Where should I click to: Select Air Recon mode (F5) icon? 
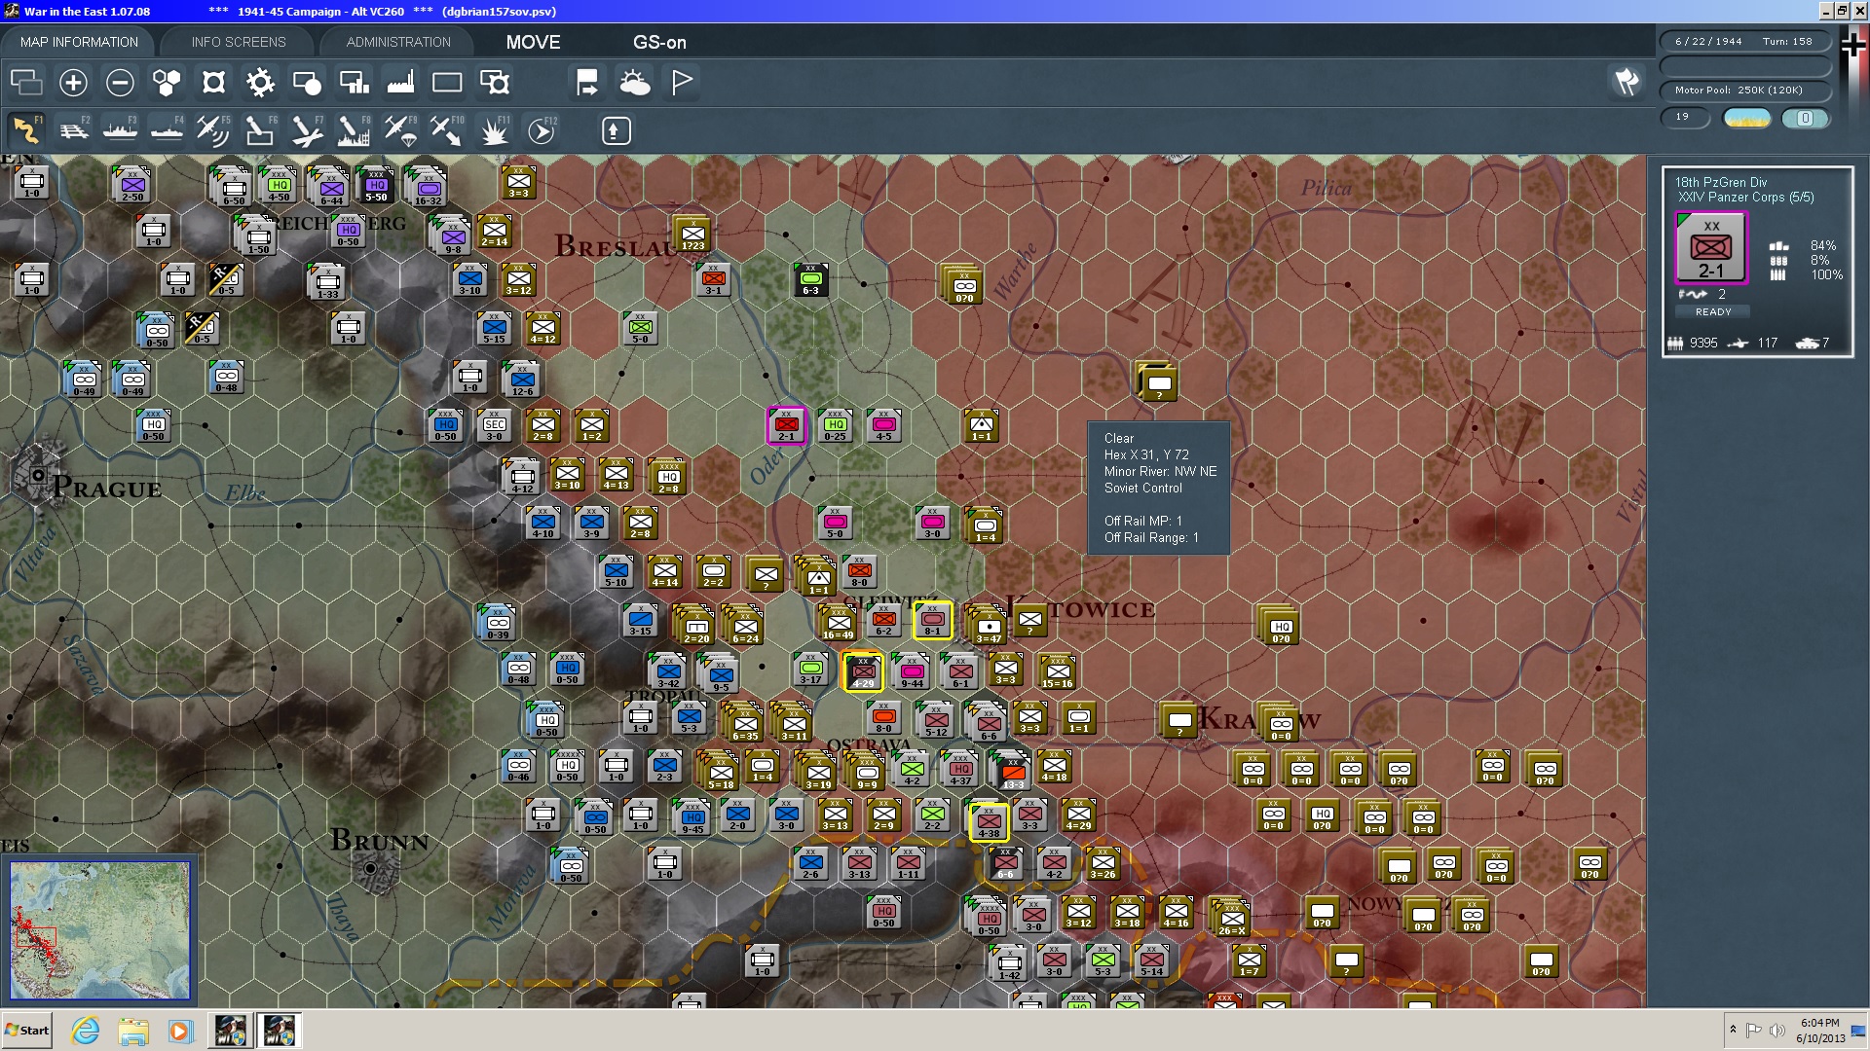[213, 130]
